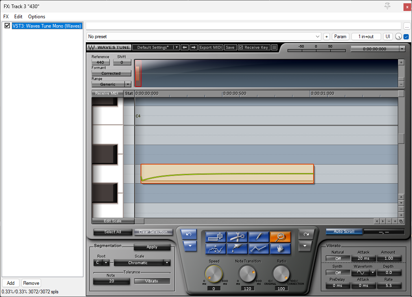Click vertical zoom out minus in pitch editor

point(401,209)
